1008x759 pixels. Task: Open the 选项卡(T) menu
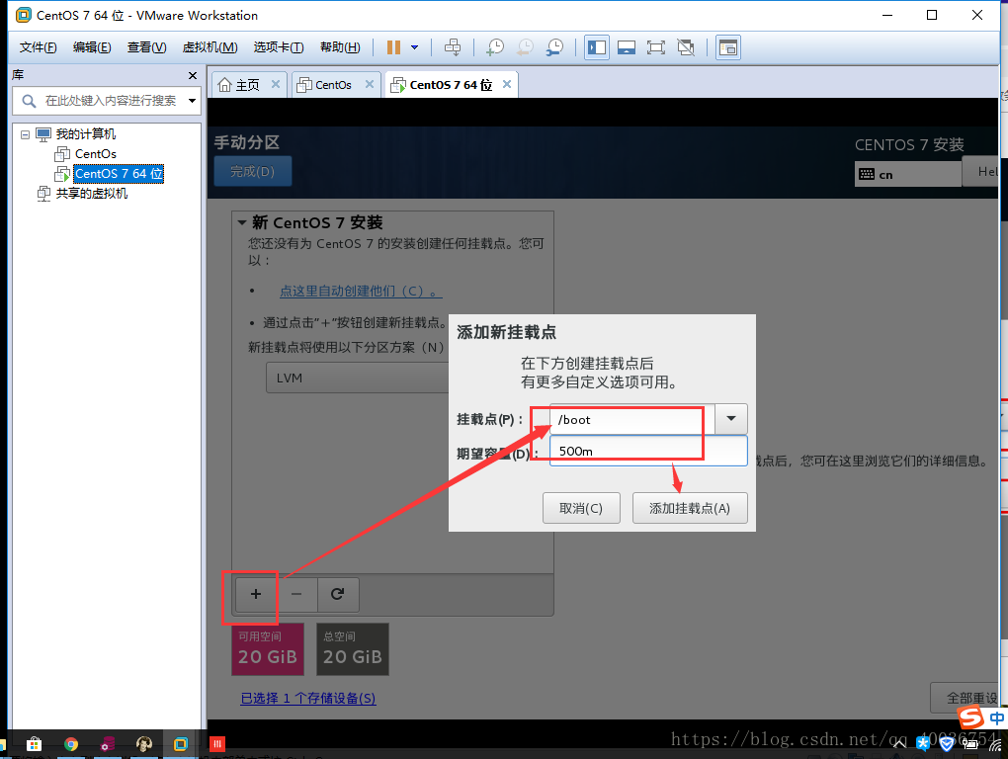[279, 47]
